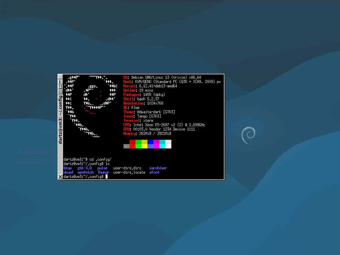
Task: Click the tall-rectangle button on the xterm titlebar
Action: [60, 87]
